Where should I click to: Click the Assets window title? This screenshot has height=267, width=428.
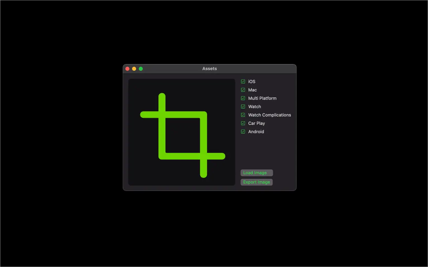(x=209, y=68)
